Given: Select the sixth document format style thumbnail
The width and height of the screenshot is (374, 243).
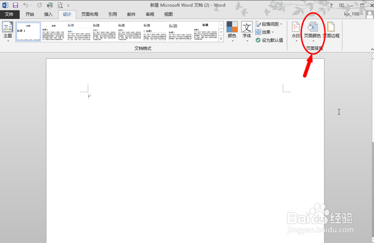Looking at the screenshot, I should [154, 31].
